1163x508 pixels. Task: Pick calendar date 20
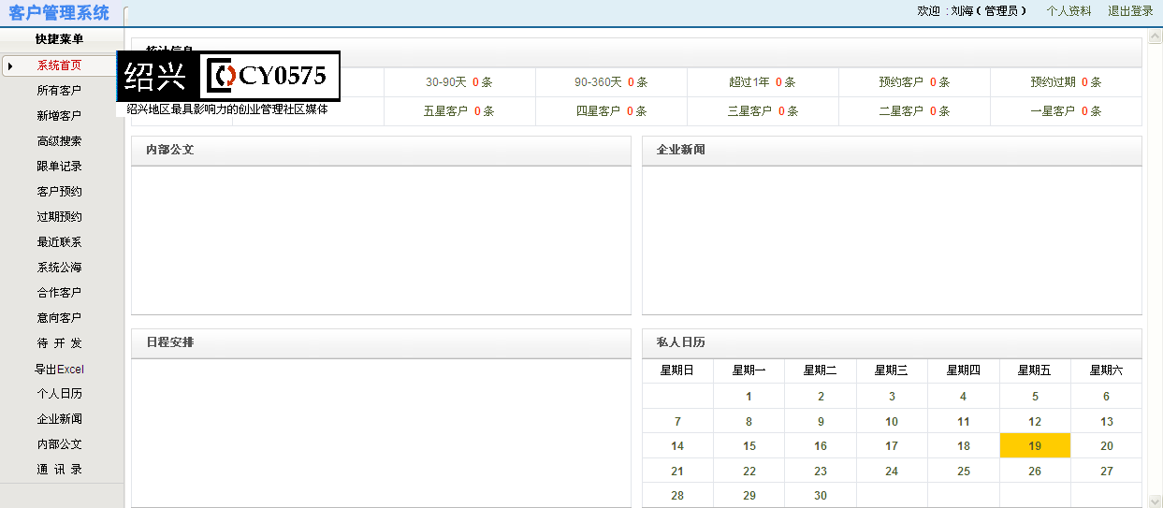click(1106, 446)
